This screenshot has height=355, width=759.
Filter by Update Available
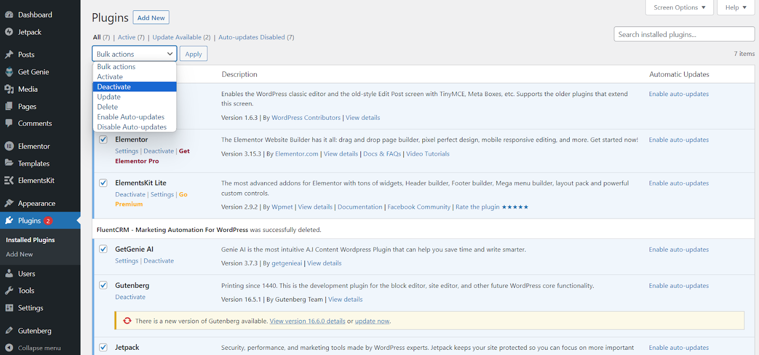tap(176, 37)
